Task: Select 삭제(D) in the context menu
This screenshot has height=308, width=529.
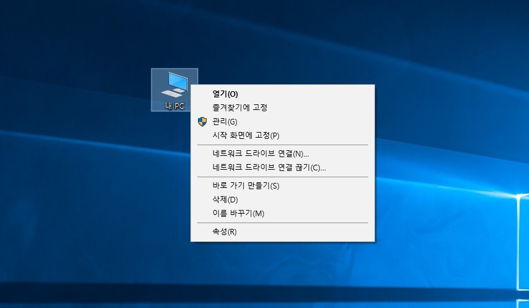Action: (283, 200)
